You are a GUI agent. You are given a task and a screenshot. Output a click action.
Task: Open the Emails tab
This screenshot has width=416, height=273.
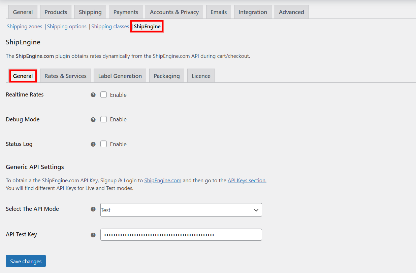[219, 12]
